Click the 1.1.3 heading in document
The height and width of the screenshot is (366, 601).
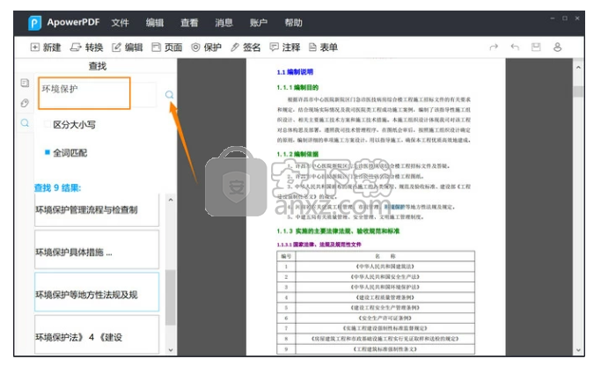click(338, 231)
